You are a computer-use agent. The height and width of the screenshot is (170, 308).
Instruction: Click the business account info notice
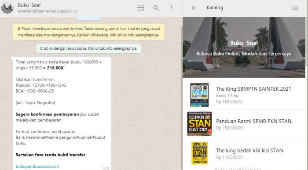(88, 48)
